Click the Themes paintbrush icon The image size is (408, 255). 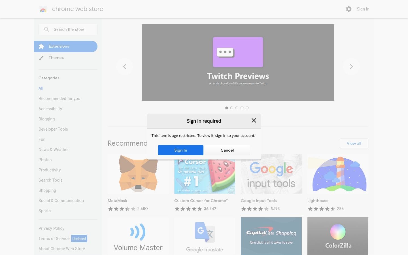coord(41,58)
